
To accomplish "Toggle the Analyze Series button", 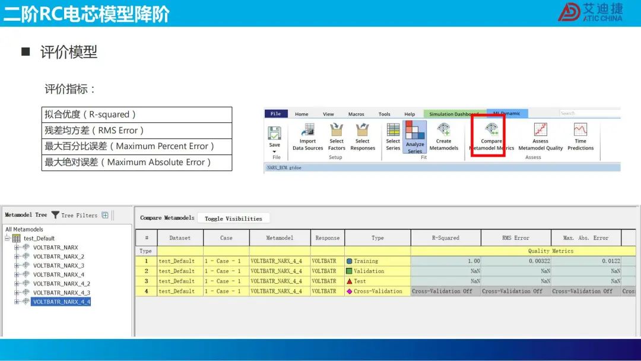I will pos(415,134).
